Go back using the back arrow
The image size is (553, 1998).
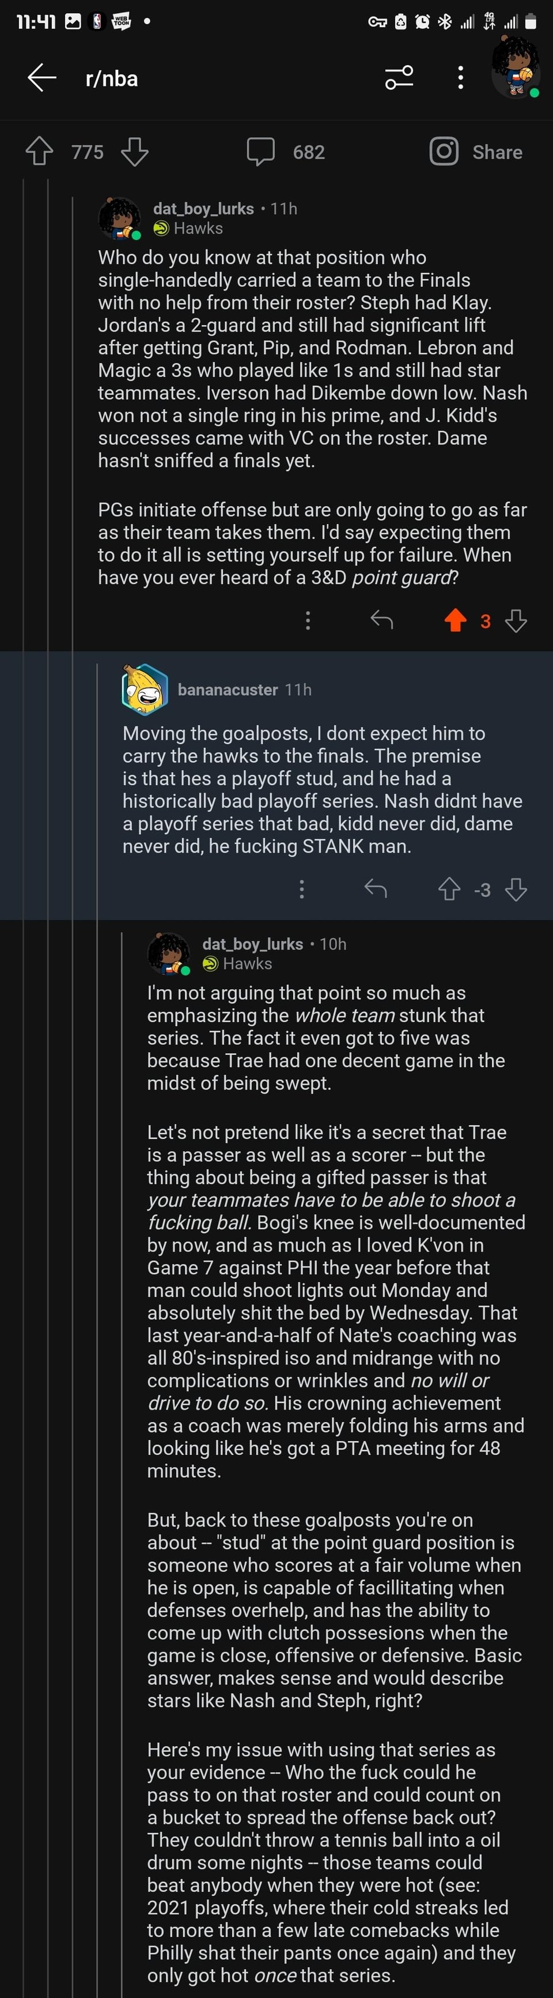pyautogui.click(x=42, y=78)
